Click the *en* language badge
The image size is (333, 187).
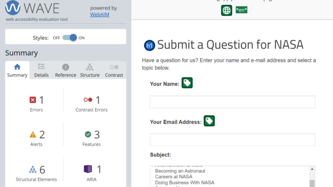[241, 10]
